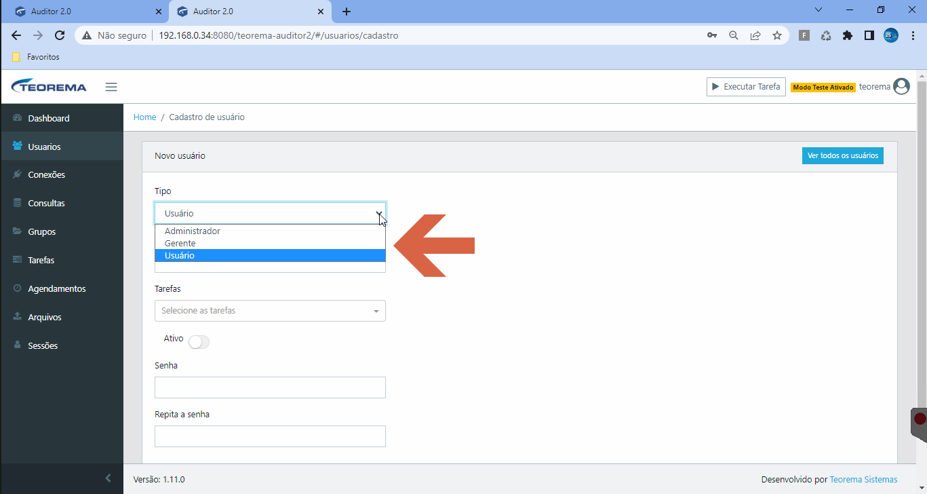927x494 pixels.
Task: Bookmark this page with the star
Action: 777,35
